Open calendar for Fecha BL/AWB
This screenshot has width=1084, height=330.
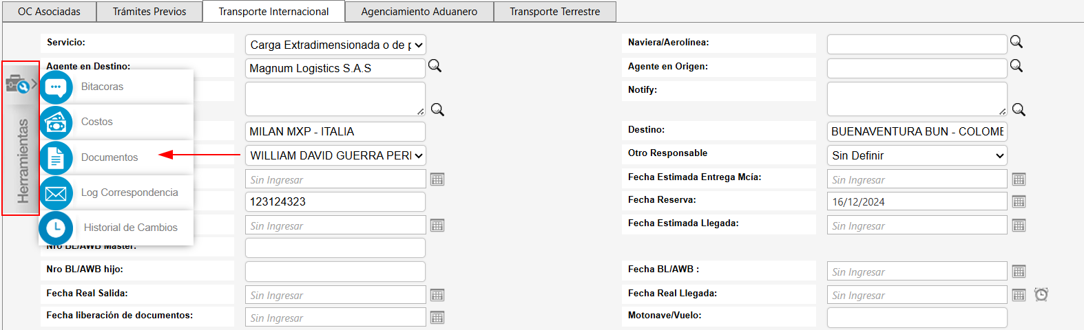point(1019,272)
